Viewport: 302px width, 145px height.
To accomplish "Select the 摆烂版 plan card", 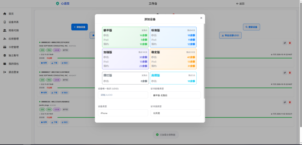I will 125,78.
